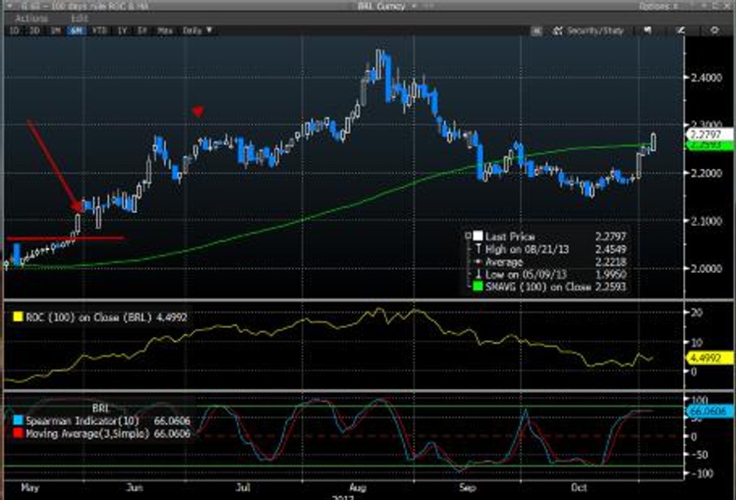Viewport: 736px width, 500px height.
Task: Click the yellow ROC (100) legend square
Action: (x=17, y=317)
